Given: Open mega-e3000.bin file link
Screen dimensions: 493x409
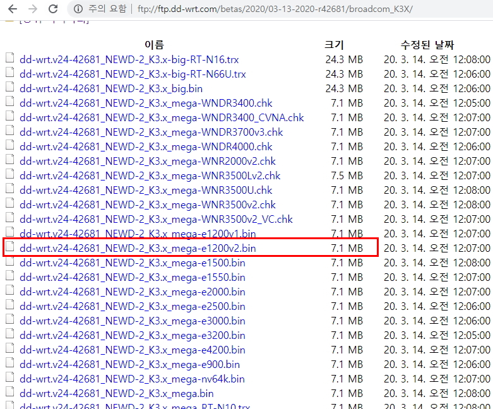Looking at the screenshot, I should 133,321.
